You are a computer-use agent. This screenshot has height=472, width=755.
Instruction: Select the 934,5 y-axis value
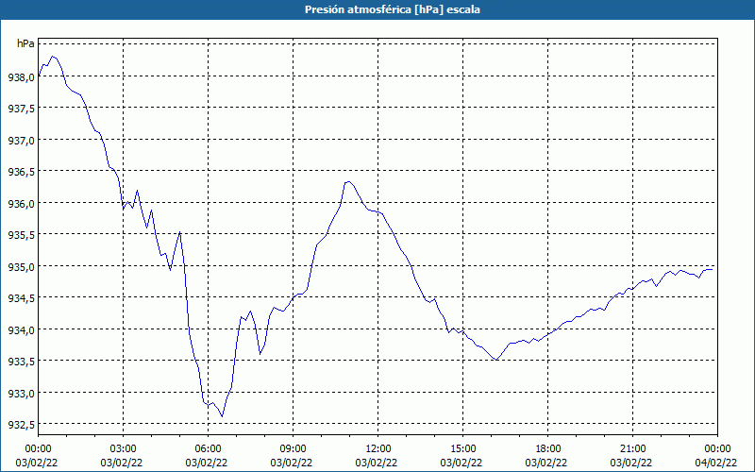click(21, 298)
